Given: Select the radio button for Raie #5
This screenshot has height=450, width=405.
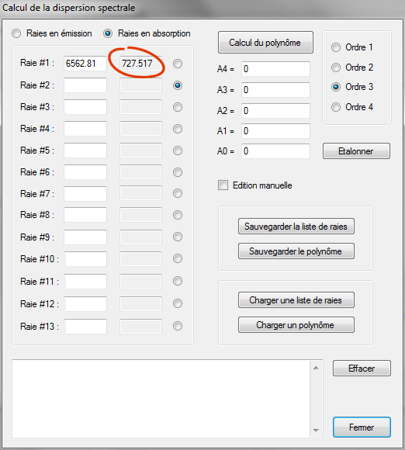Looking at the screenshot, I should tap(178, 151).
